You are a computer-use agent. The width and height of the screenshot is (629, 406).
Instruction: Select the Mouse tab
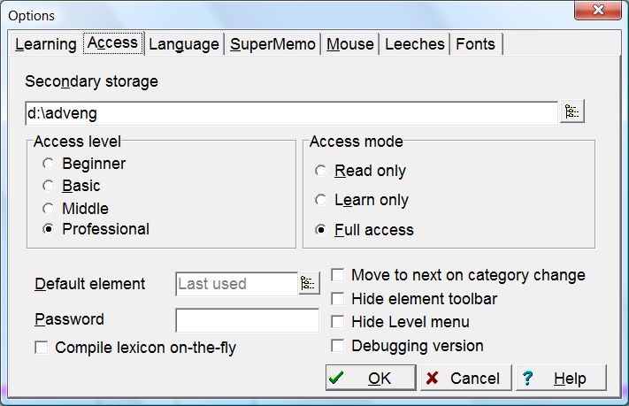click(x=350, y=44)
